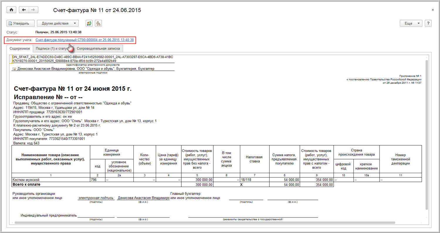
Task: Go forward with the right arrow
Action: pyautogui.click(x=33, y=10)
